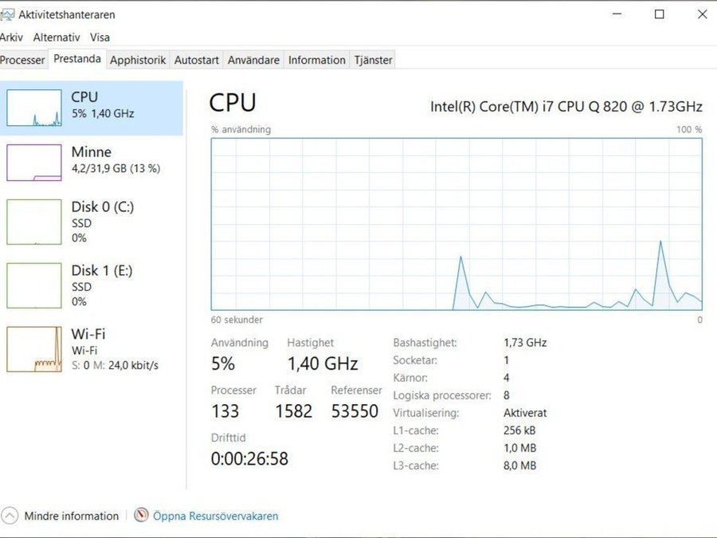
Task: Select Disk 1 (E:) graph thumbnail
Action: click(x=34, y=285)
